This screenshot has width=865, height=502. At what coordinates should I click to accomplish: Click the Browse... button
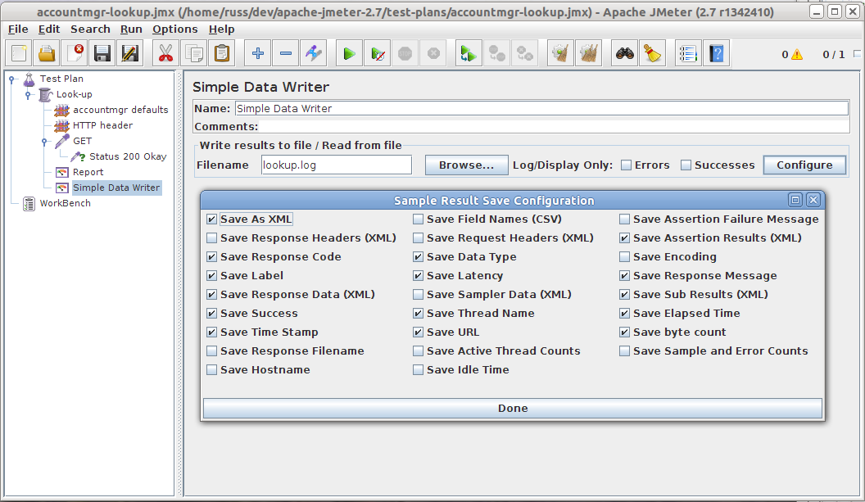[466, 165]
